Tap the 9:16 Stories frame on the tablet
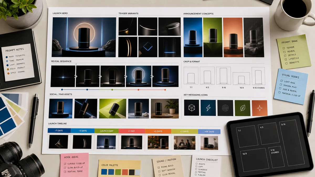The width and height of the screenshot is (315, 177). pyautogui.click(x=276, y=157)
